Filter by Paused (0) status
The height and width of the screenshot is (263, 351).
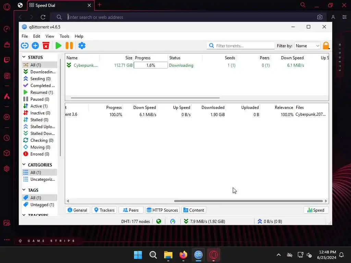pos(40,99)
